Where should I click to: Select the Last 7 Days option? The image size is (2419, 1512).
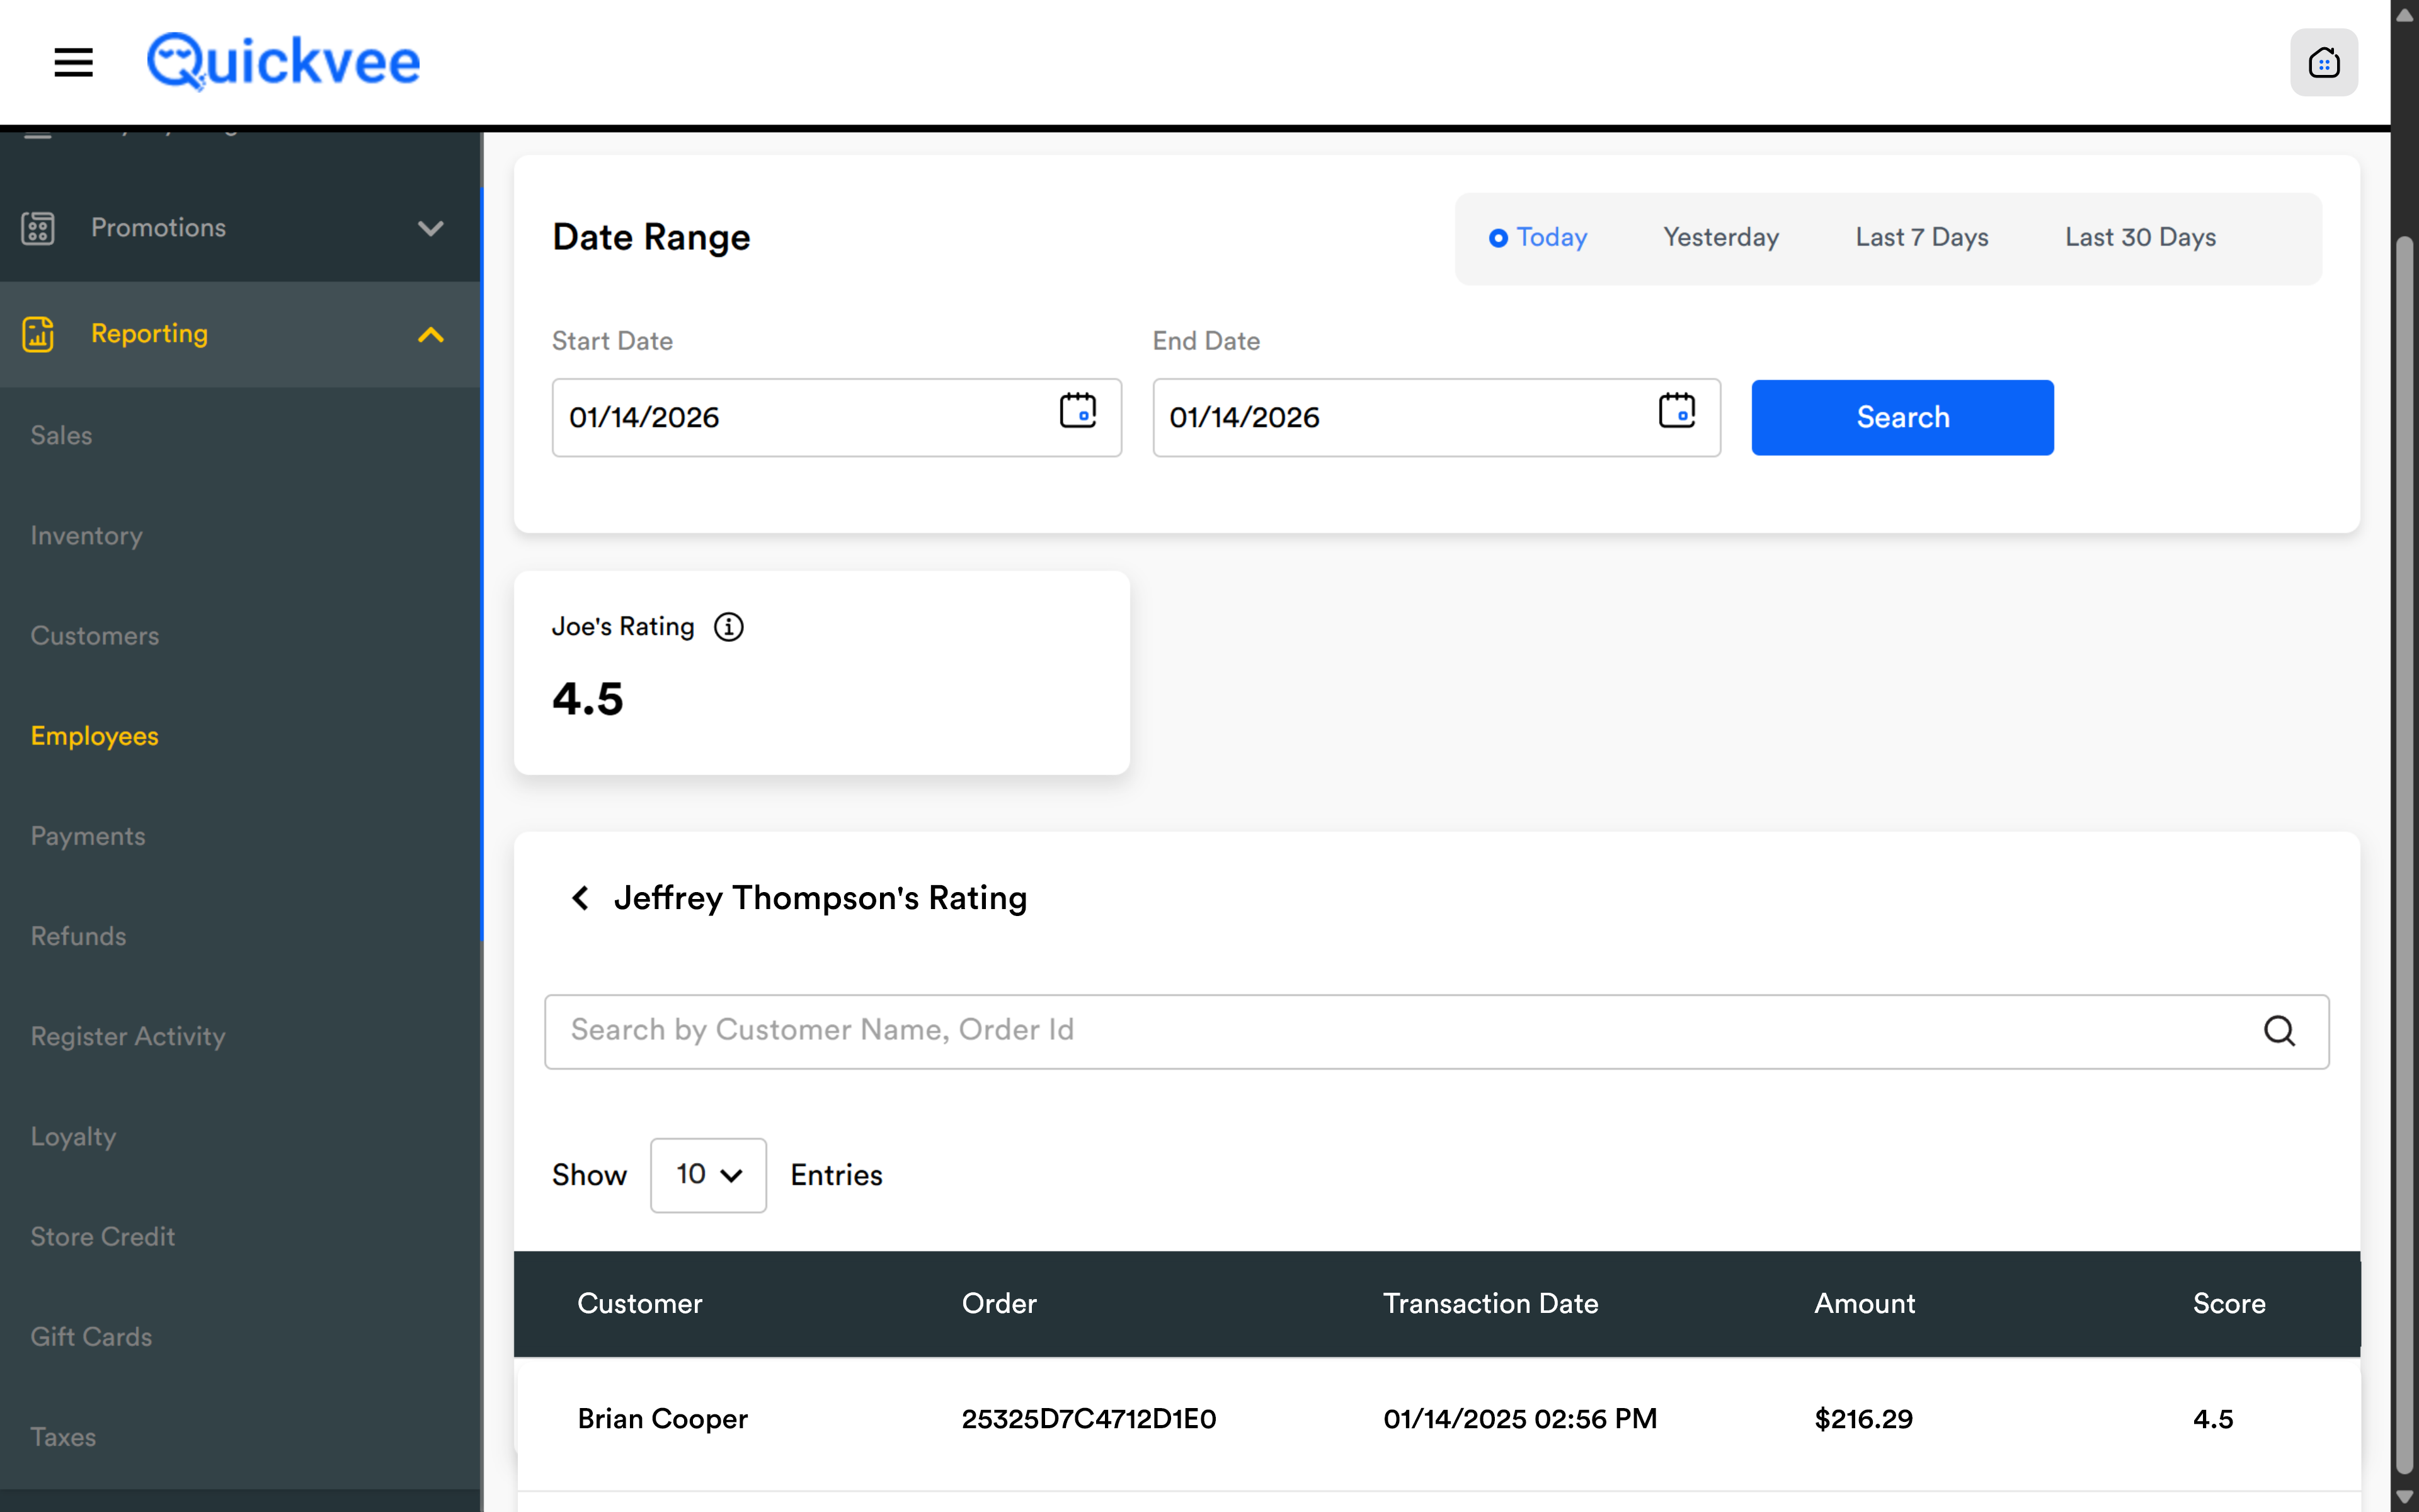click(x=1921, y=238)
